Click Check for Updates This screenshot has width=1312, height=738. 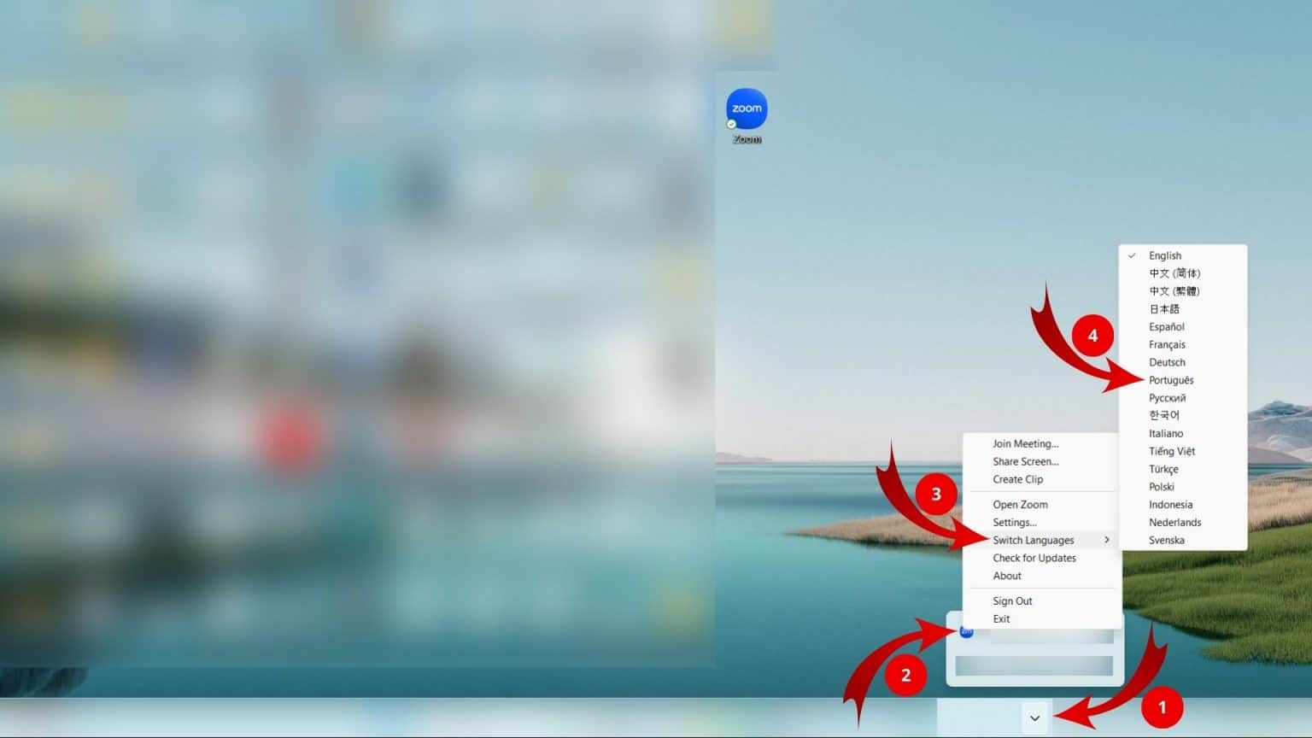1034,559
